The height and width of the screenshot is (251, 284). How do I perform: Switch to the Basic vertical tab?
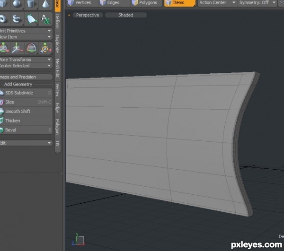pyautogui.click(x=57, y=5)
